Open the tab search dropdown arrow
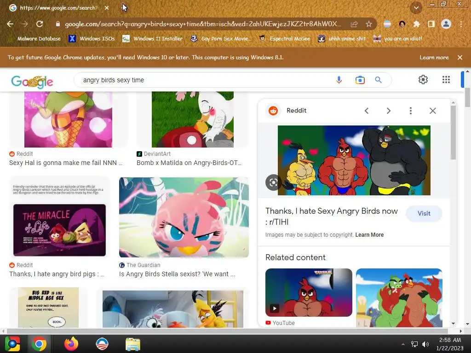Image resolution: width=471 pixels, height=353 pixels. click(x=416, y=8)
